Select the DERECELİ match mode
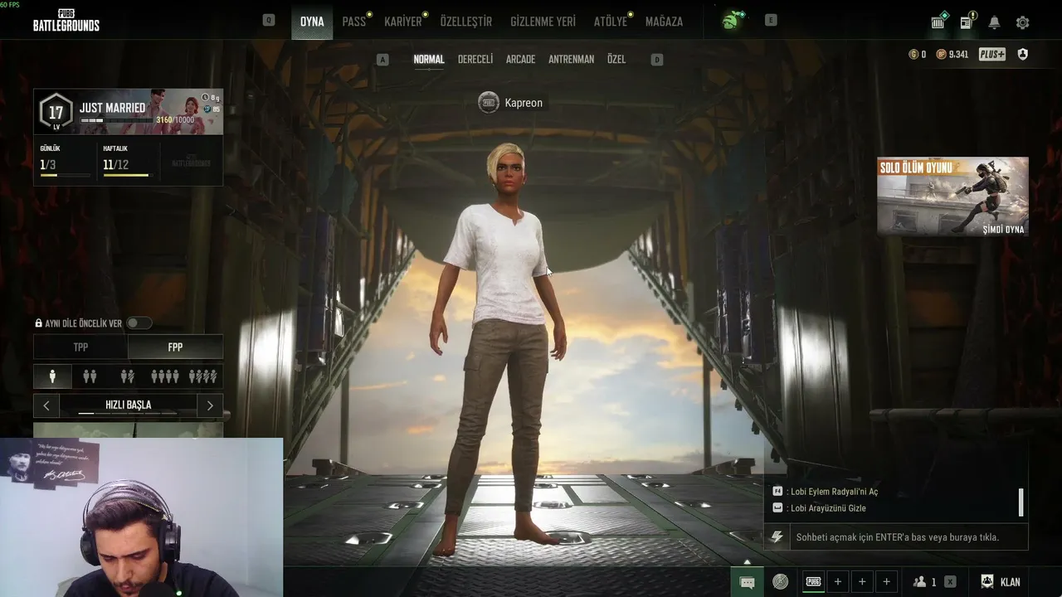Image resolution: width=1062 pixels, height=597 pixels. [475, 60]
